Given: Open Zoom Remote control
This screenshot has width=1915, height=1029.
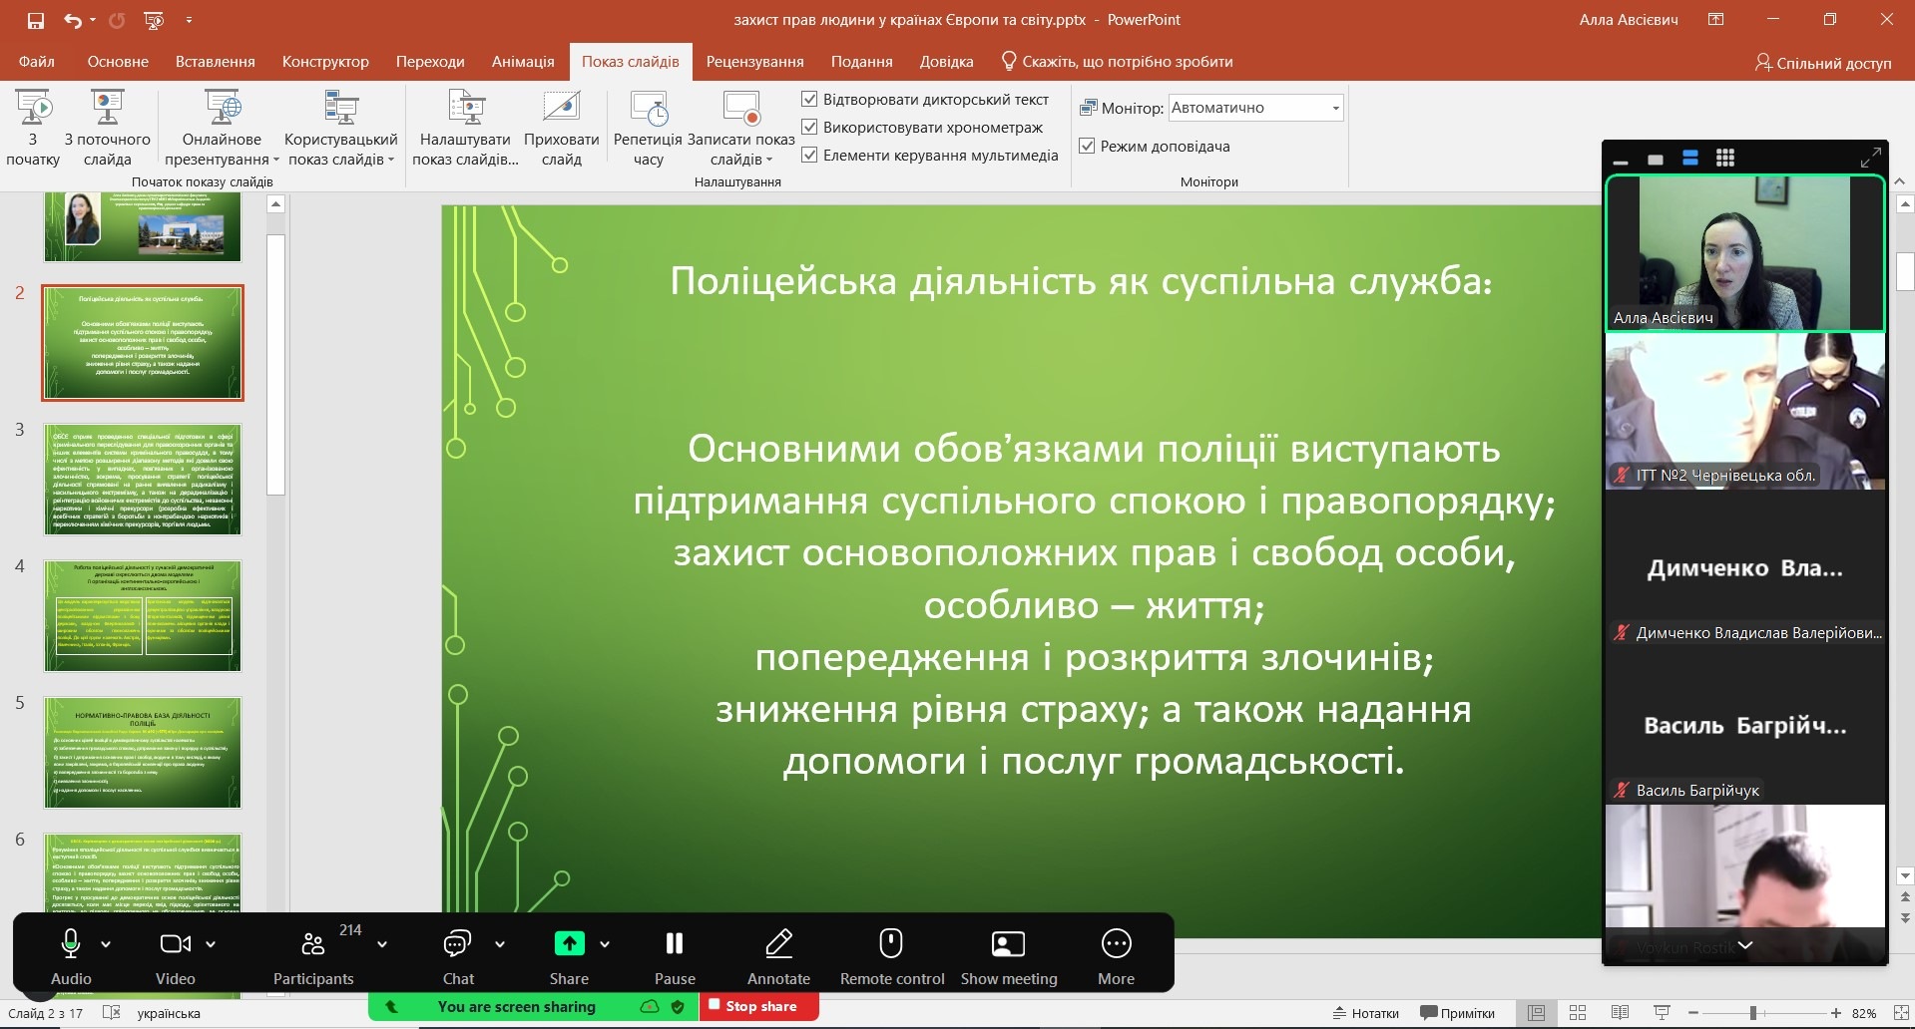Looking at the screenshot, I should click(x=891, y=955).
